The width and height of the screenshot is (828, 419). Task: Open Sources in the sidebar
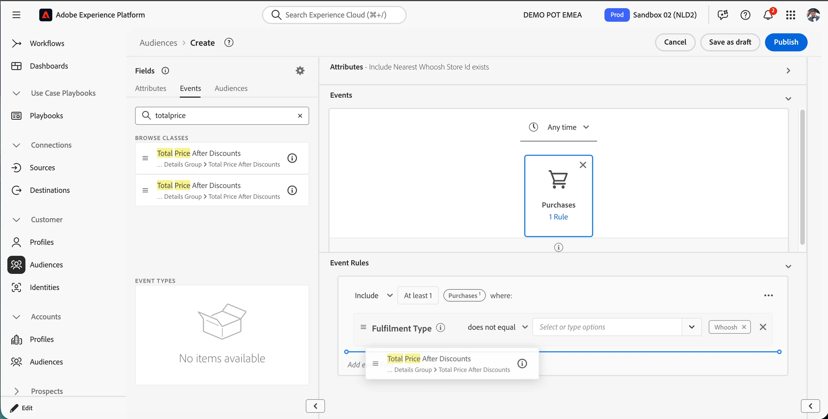pyautogui.click(x=42, y=168)
